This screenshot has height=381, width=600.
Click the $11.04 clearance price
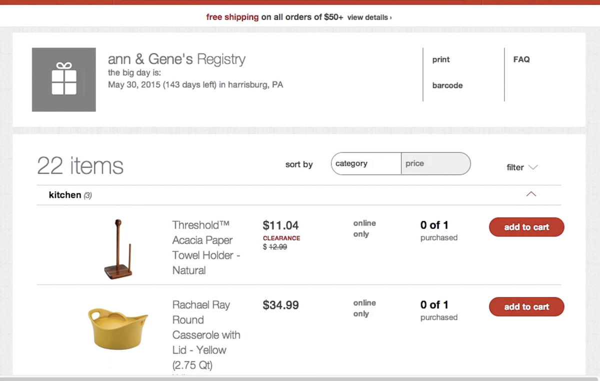click(280, 226)
